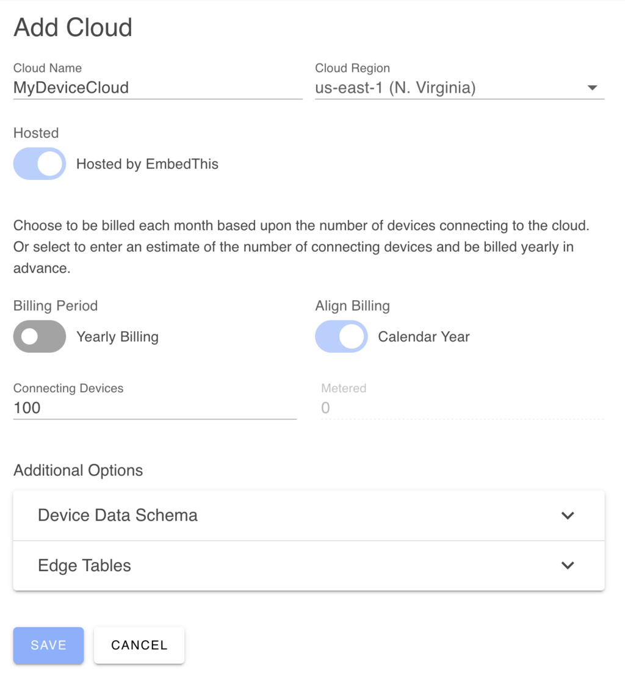Click the Metered field

[458, 408]
